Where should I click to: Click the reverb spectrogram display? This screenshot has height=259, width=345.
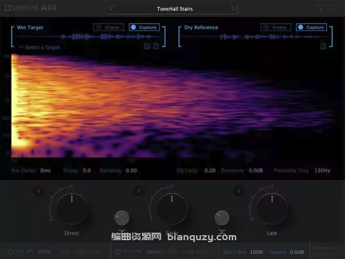click(173, 106)
